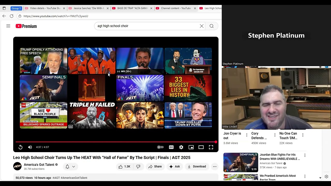Mute the video volume speaker
Screen dimensions: 331x186
(x=30, y=147)
